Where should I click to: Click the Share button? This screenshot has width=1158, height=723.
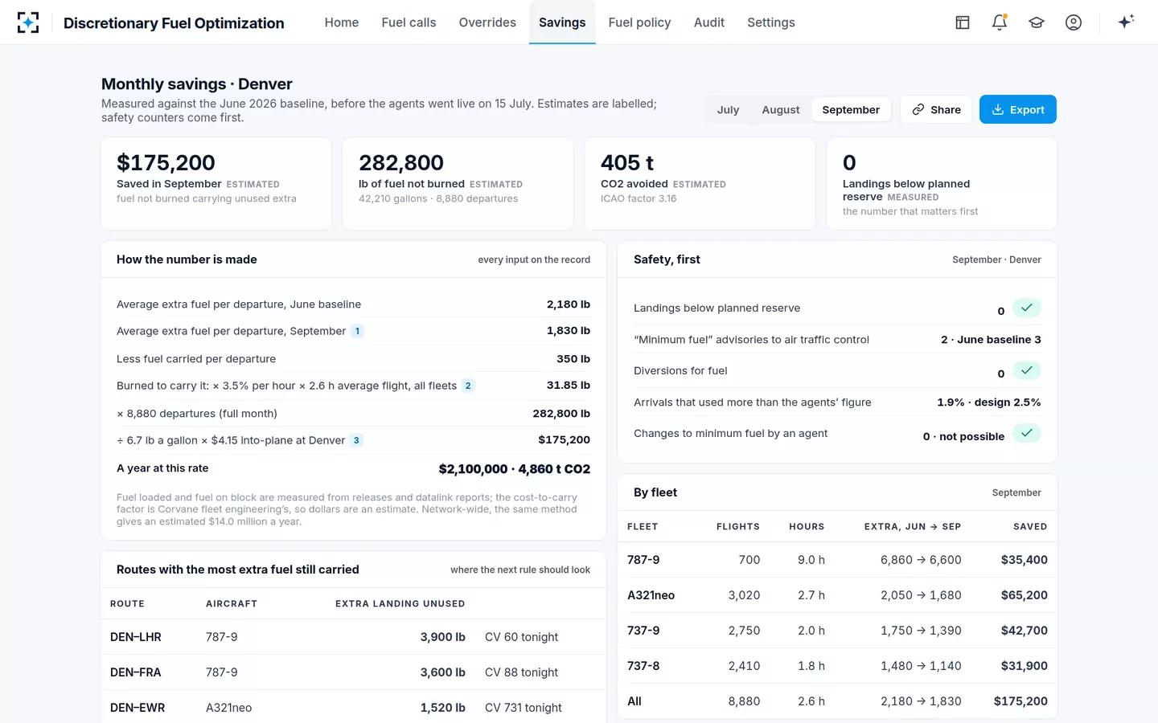click(937, 109)
